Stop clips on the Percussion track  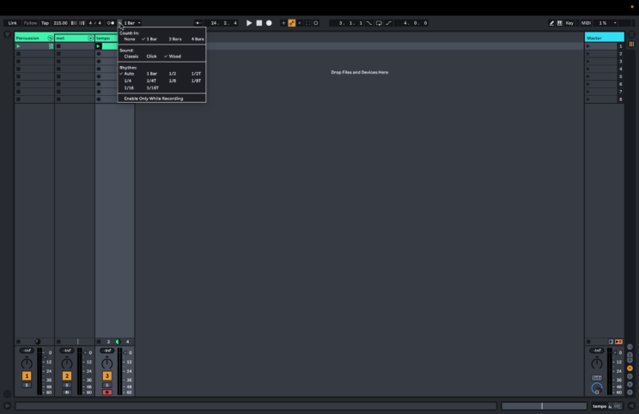18,342
